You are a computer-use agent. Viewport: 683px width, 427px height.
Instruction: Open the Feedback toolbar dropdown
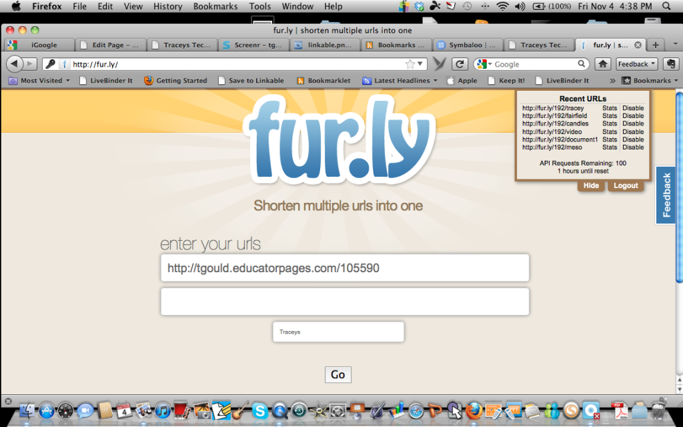[x=637, y=64]
